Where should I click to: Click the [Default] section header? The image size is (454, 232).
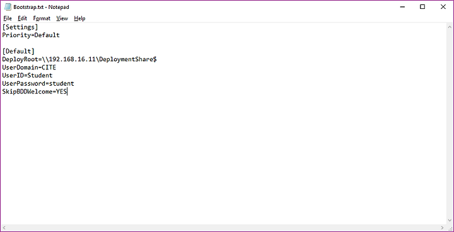18,51
